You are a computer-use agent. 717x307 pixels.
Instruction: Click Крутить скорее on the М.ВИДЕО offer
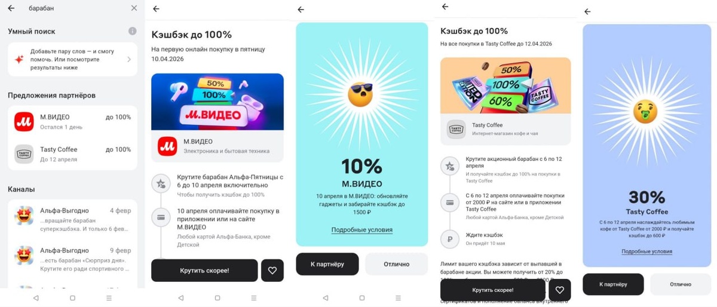click(204, 271)
